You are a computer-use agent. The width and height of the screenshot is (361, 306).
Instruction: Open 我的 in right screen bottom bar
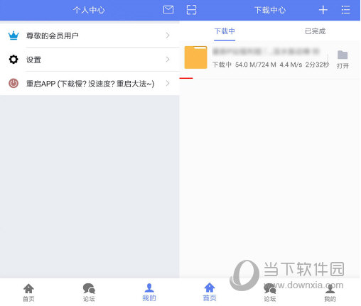click(330, 293)
